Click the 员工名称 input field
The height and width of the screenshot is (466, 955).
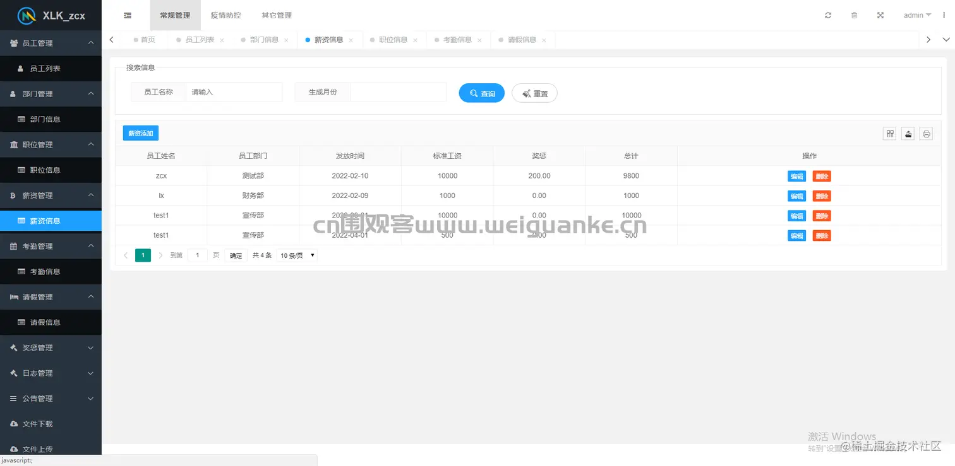point(234,92)
